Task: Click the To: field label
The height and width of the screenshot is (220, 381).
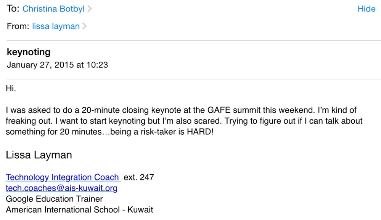Action: (x=13, y=9)
